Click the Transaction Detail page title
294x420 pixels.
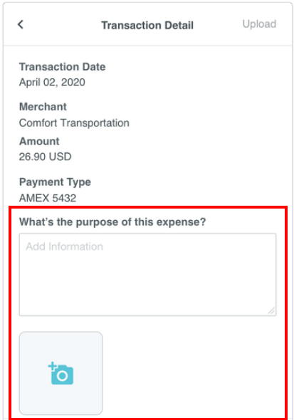[147, 25]
